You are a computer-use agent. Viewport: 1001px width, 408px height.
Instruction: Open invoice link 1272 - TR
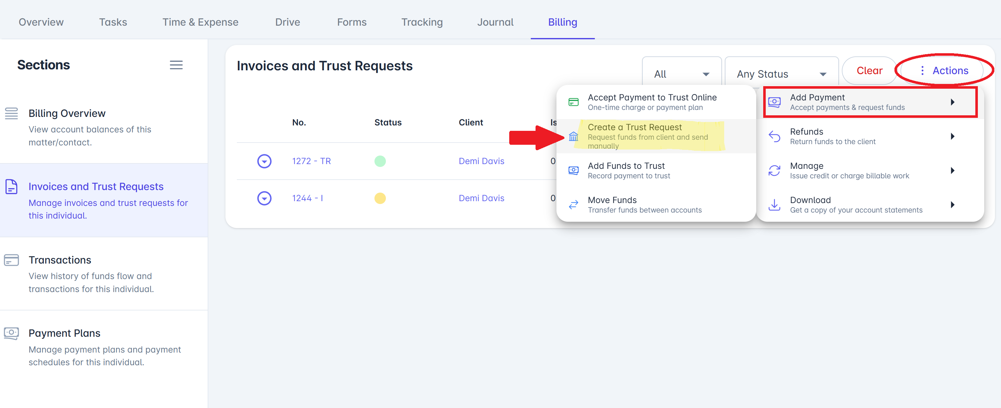[x=311, y=161]
